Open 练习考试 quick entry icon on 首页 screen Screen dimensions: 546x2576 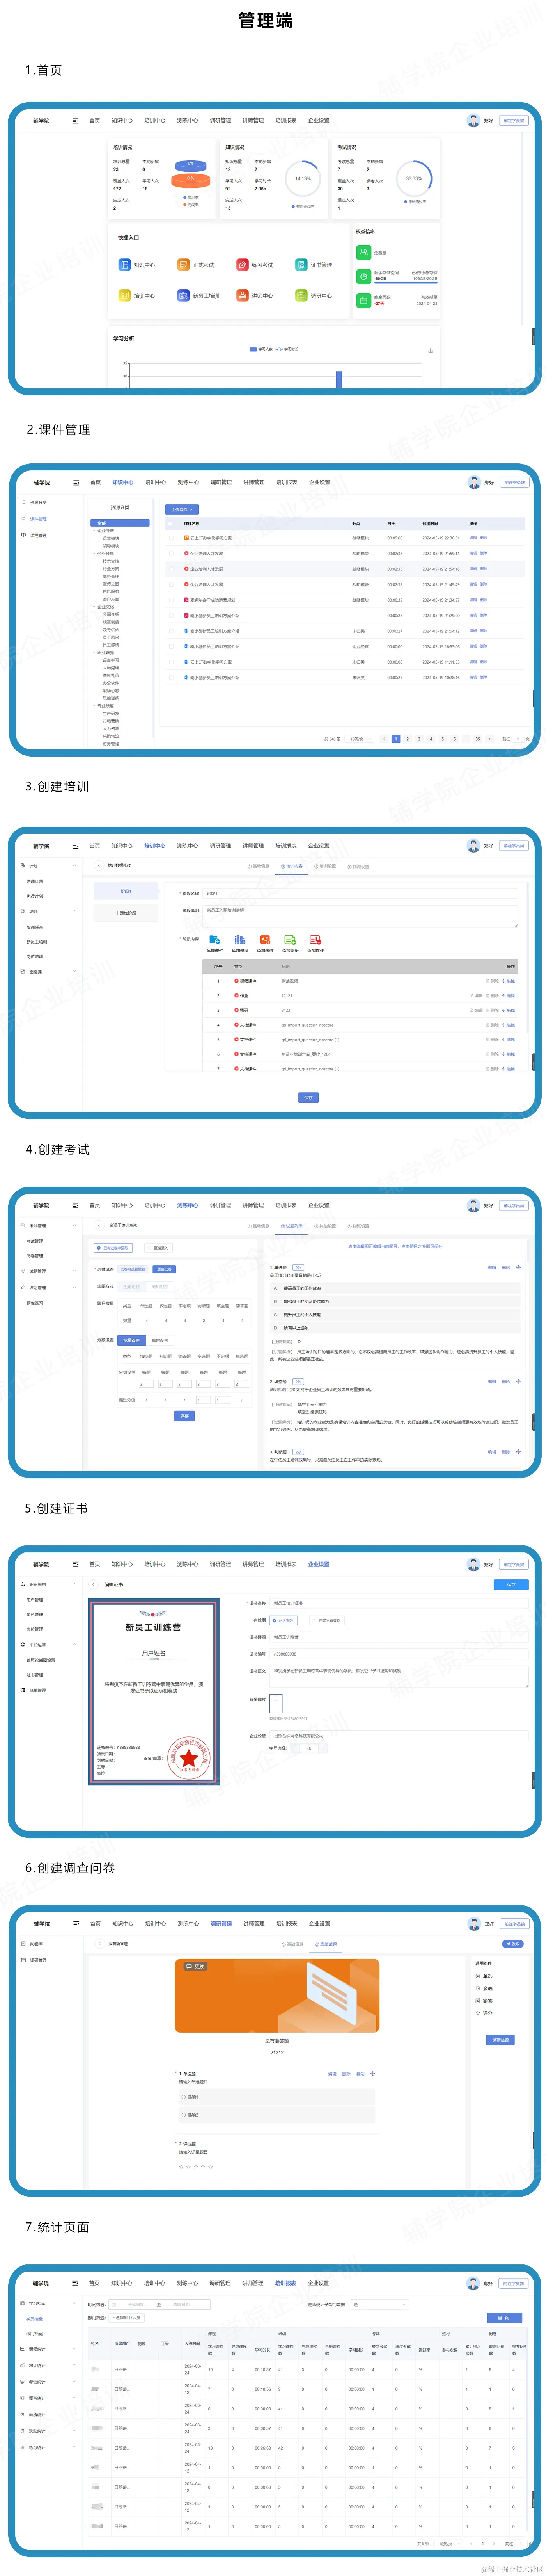pos(243,265)
